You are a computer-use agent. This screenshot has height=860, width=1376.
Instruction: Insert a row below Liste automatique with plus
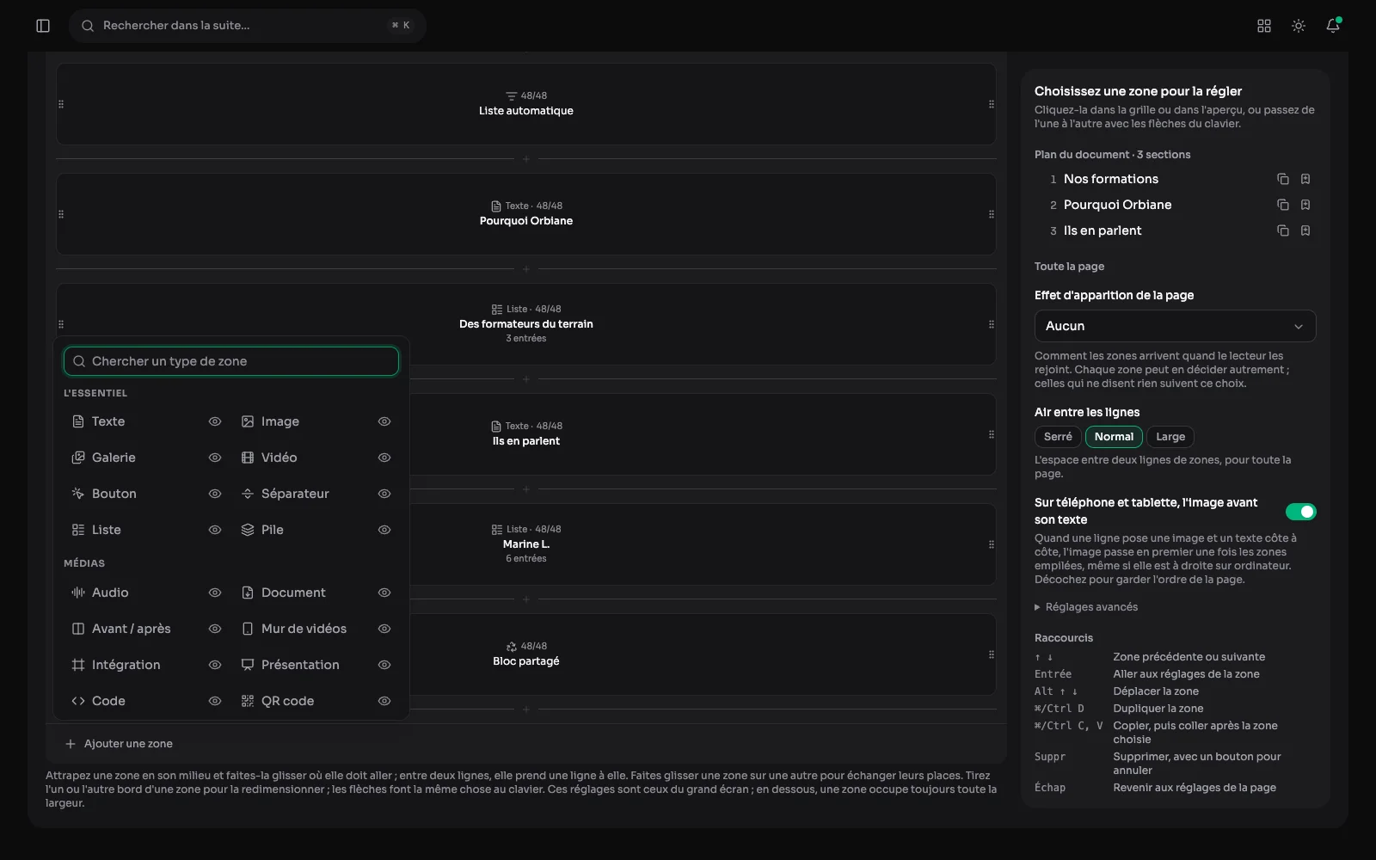pos(526,159)
